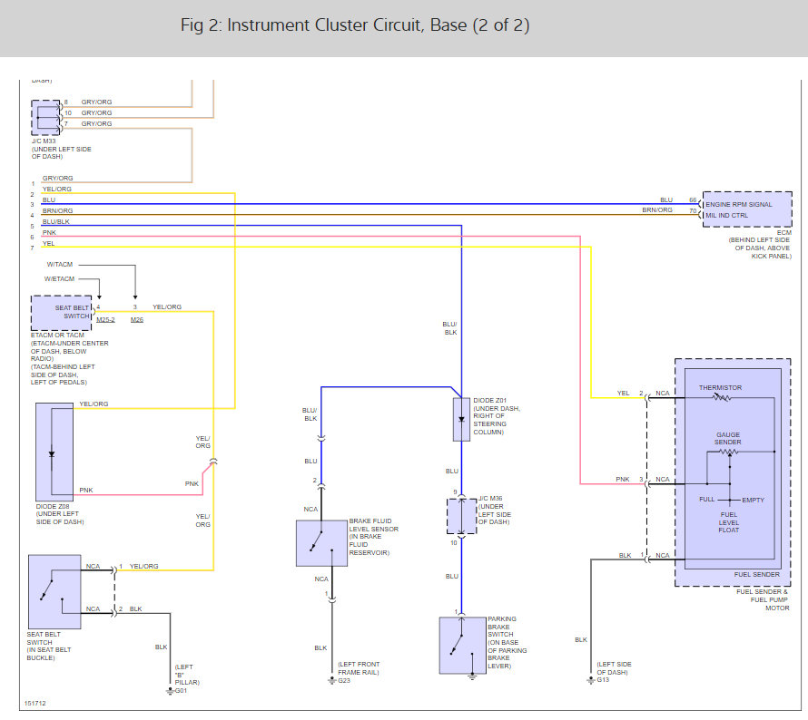This screenshot has height=720, width=808.
Task: Click the 'FUEL SENDER & FUEL PUMP MOTOR' label
Action: pos(763,599)
